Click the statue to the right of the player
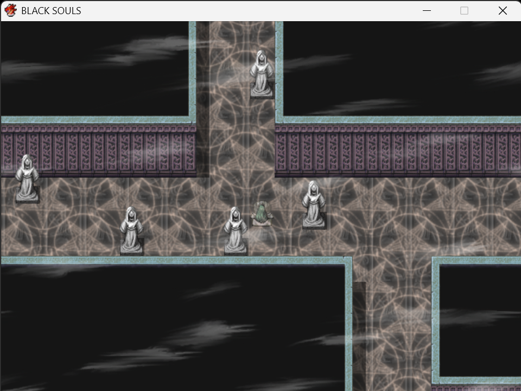Image resolution: width=521 pixels, height=391 pixels. click(314, 205)
